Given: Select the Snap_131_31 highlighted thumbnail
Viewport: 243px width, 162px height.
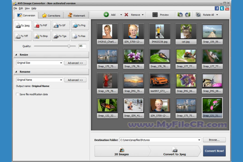Looking at the screenshot, I should [212, 108].
